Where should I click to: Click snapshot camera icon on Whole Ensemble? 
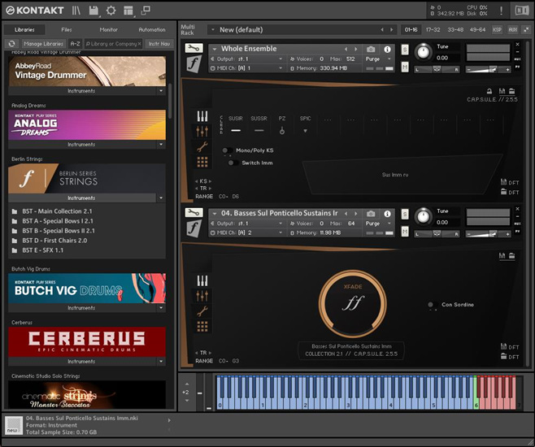pos(371,49)
